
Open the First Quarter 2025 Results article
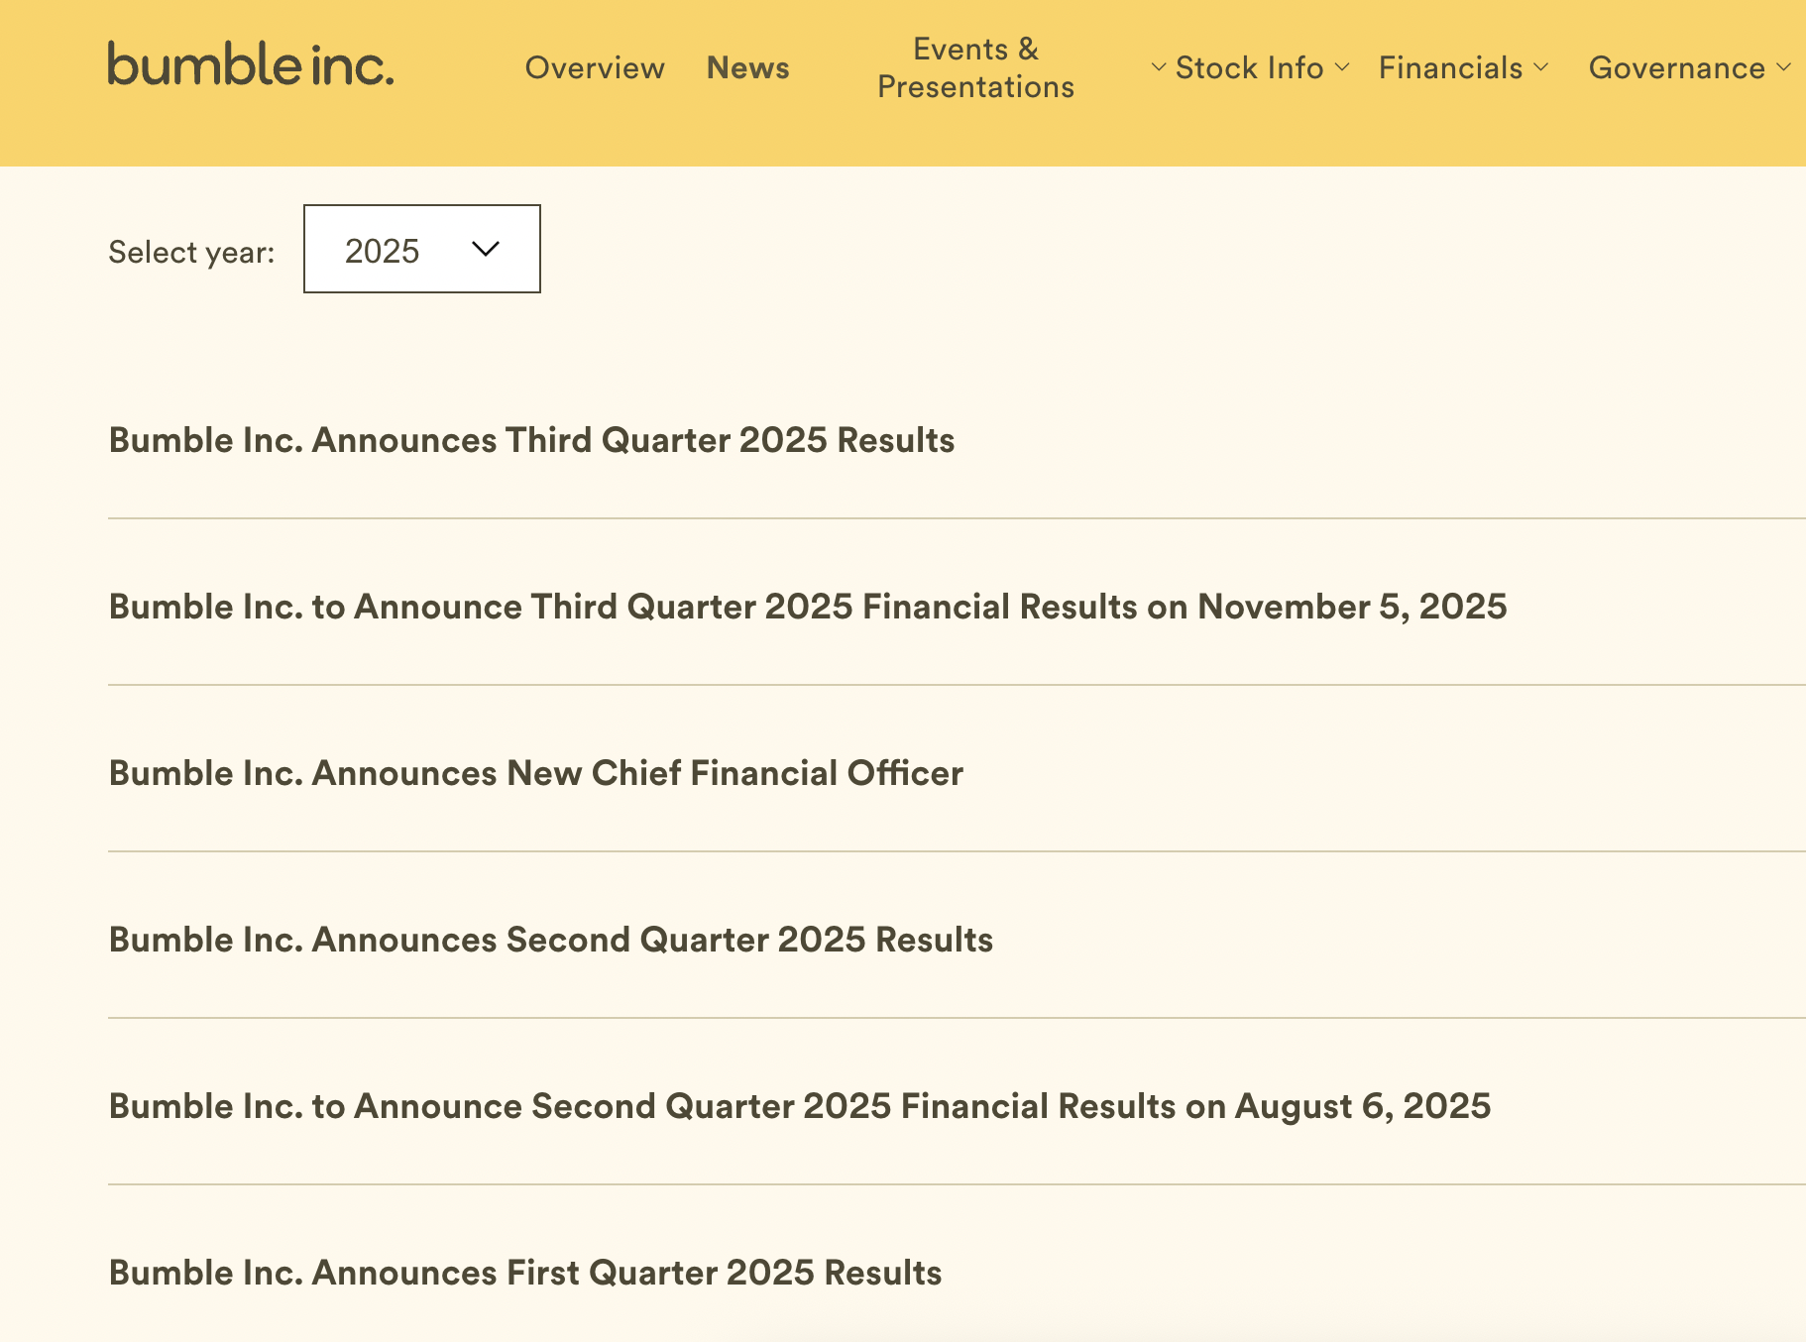524,1272
